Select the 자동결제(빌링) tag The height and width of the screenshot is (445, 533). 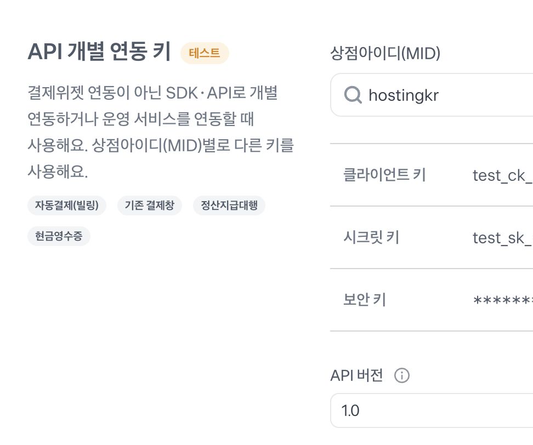(67, 206)
